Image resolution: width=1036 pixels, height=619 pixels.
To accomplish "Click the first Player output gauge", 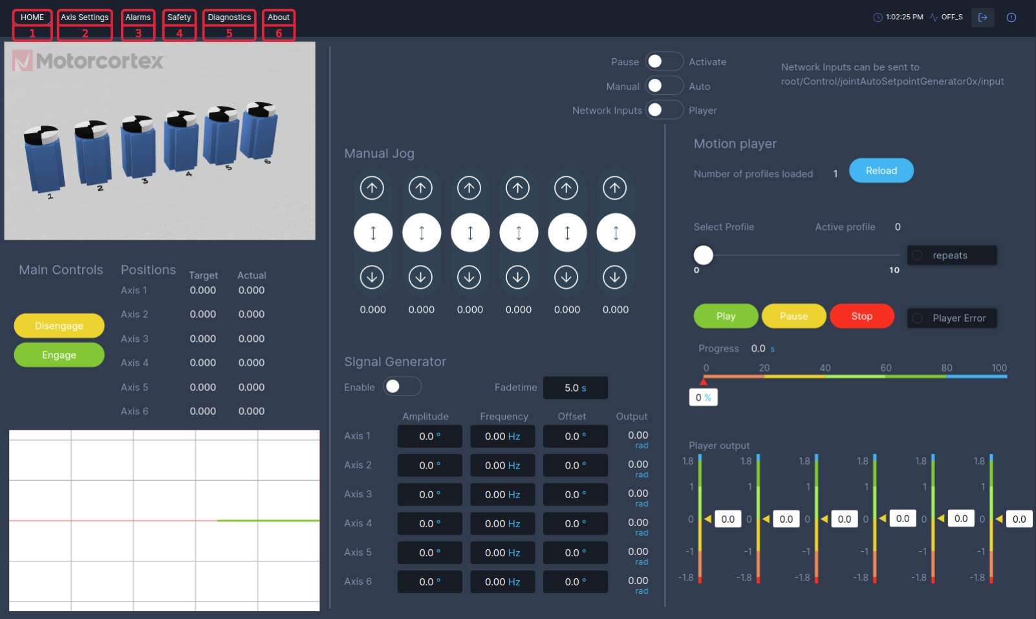I will coord(700,519).
